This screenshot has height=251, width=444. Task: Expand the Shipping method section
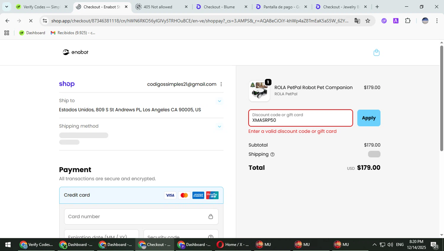pyautogui.click(x=219, y=127)
